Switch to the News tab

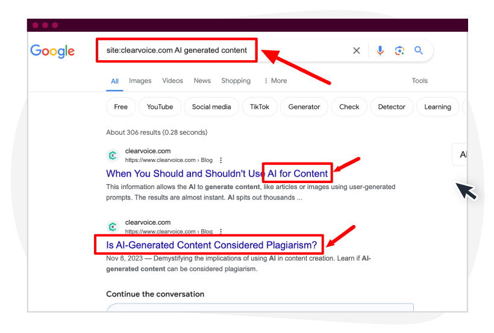click(x=202, y=81)
